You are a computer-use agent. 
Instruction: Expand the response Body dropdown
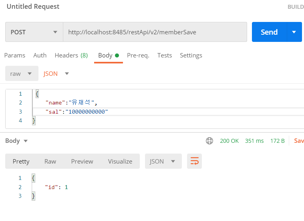(16, 141)
